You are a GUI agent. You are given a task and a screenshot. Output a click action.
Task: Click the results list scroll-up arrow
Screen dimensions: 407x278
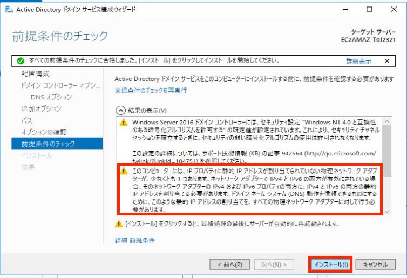coord(386,121)
